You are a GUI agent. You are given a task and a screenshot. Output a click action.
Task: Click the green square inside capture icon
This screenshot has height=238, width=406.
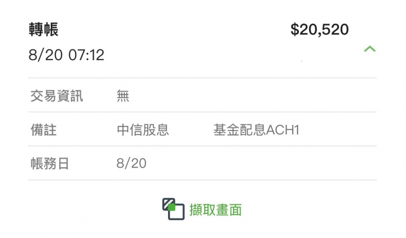click(x=171, y=207)
